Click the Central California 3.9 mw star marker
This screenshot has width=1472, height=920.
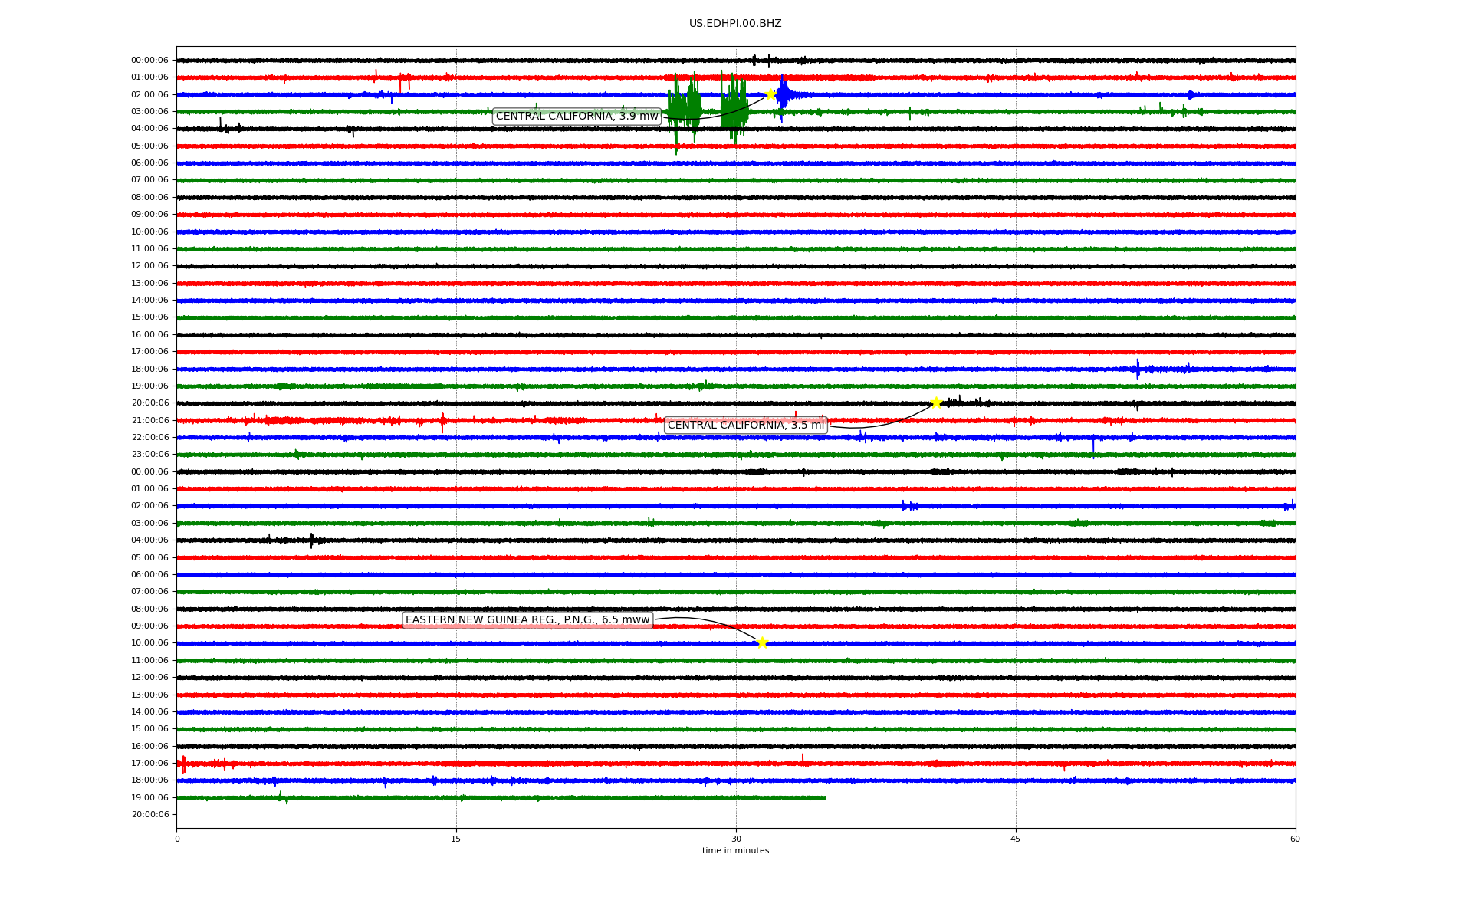click(x=770, y=94)
